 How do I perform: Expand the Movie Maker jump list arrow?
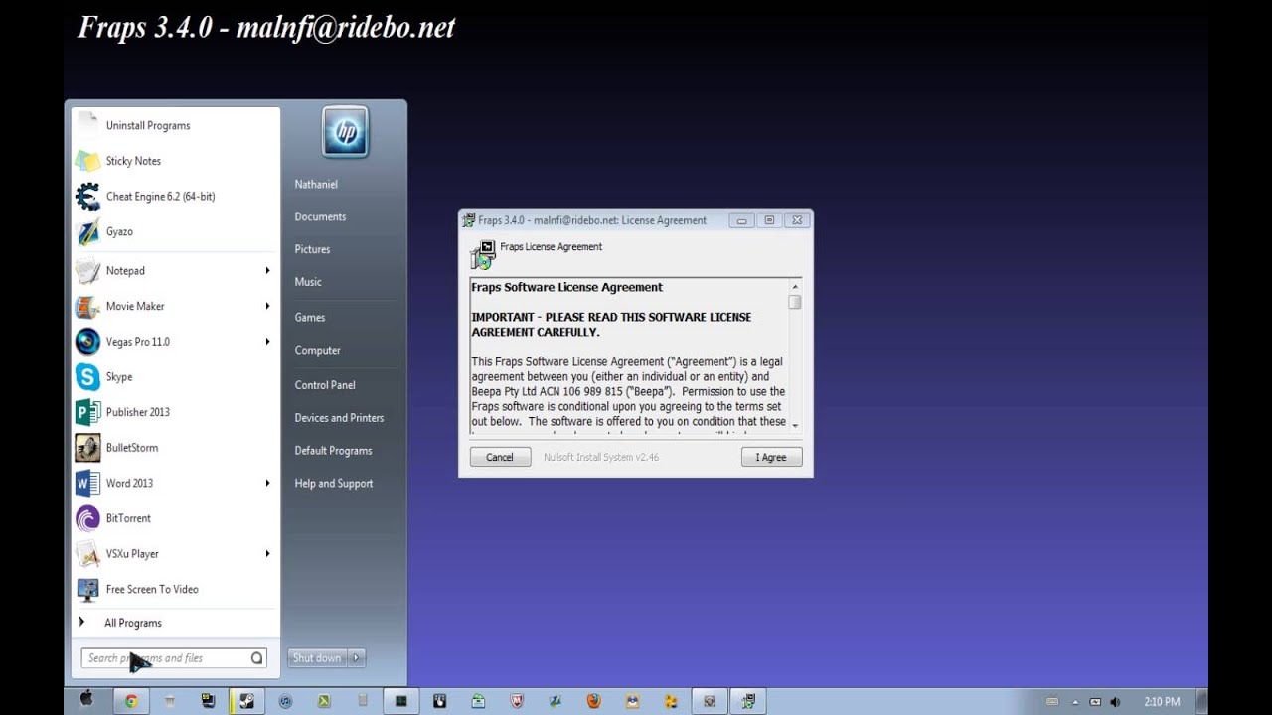[x=267, y=306]
